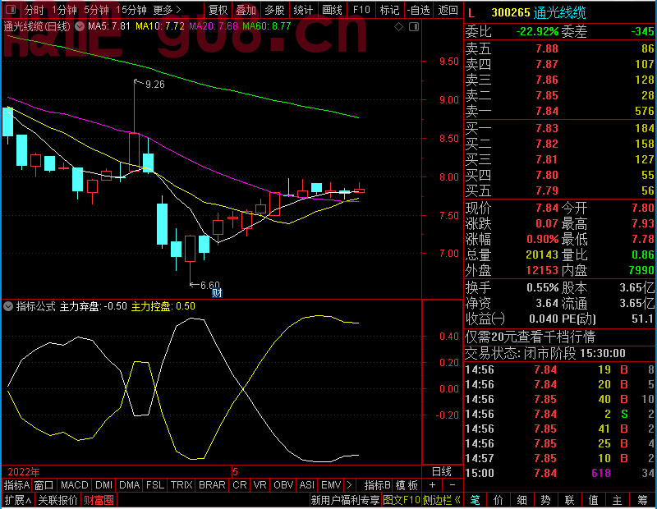The height and width of the screenshot is (509, 657).
Task: Select the 指标B indicator group
Action: (x=378, y=485)
